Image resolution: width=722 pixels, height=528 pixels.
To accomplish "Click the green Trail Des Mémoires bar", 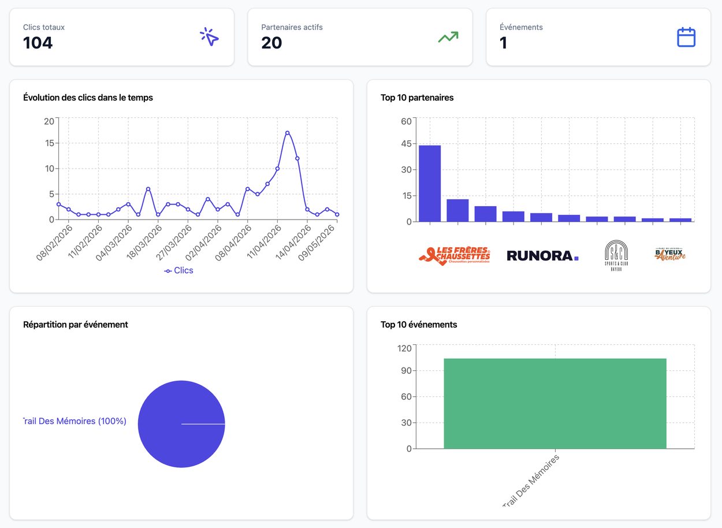I will click(x=555, y=403).
